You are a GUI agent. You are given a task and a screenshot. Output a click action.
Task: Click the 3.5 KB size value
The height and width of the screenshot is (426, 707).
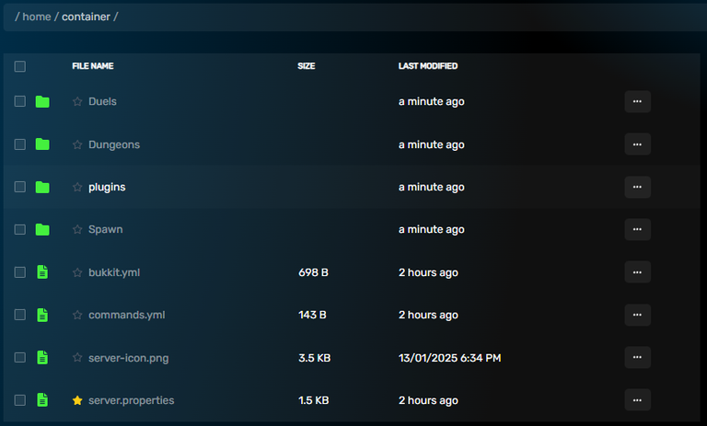pyautogui.click(x=315, y=358)
